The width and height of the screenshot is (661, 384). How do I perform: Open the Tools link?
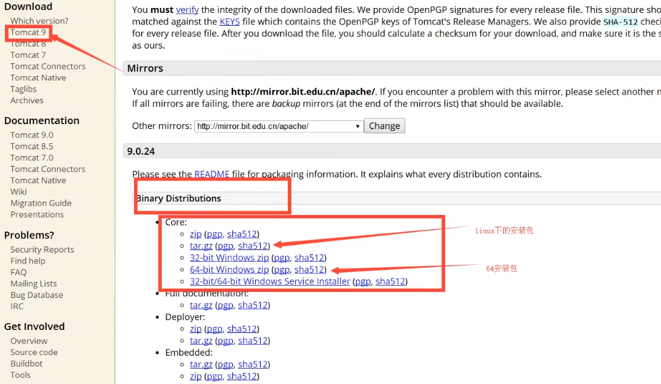pyautogui.click(x=20, y=375)
